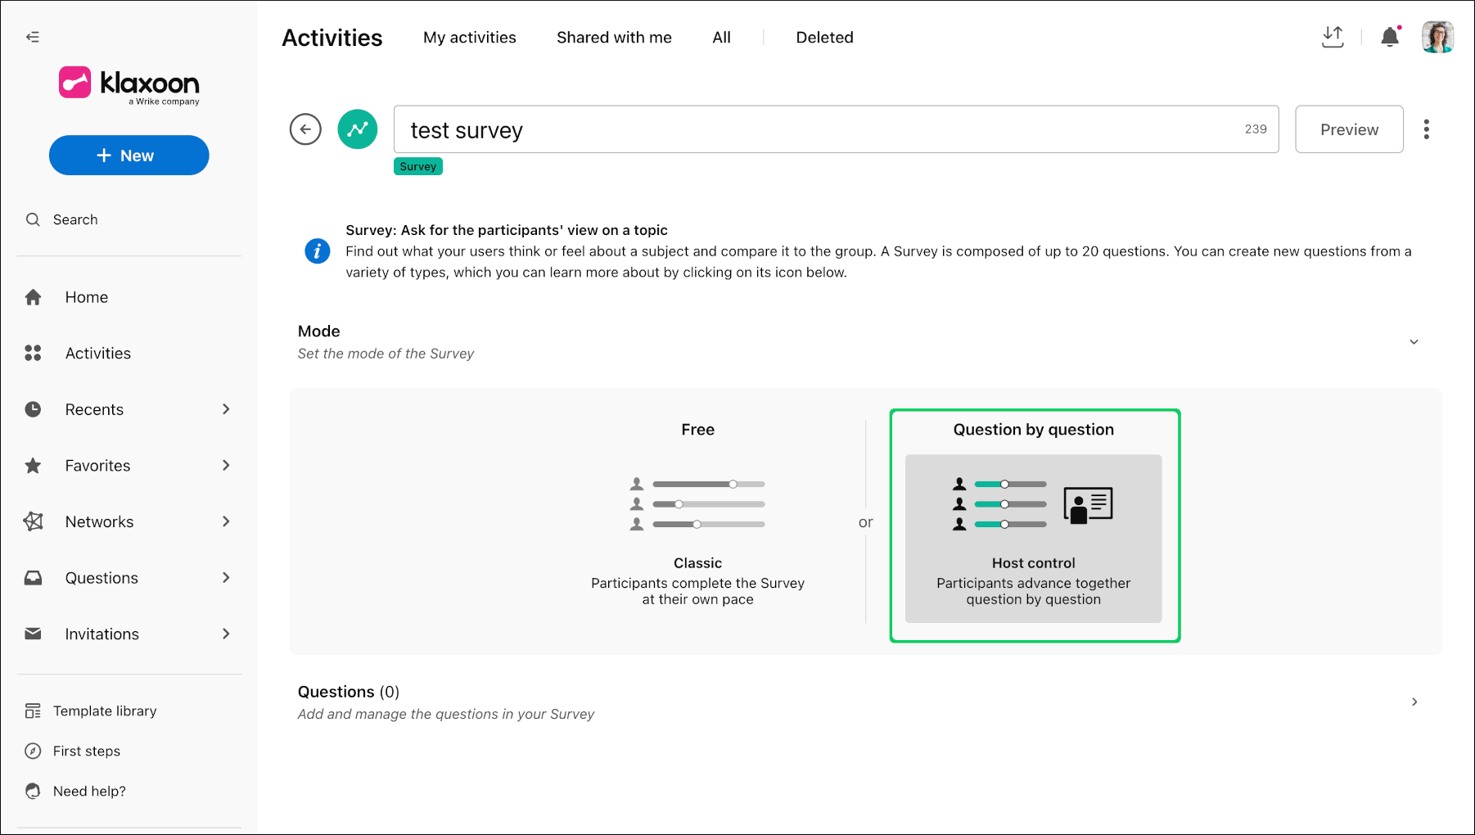Switch to the Shared with me tab
1475x835 pixels.
click(614, 38)
